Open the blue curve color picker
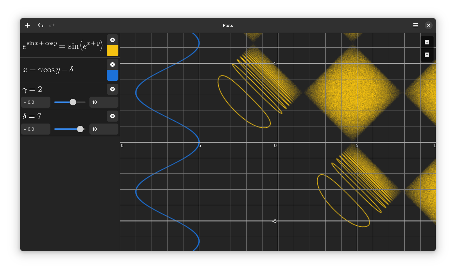The image size is (456, 273). click(112, 75)
